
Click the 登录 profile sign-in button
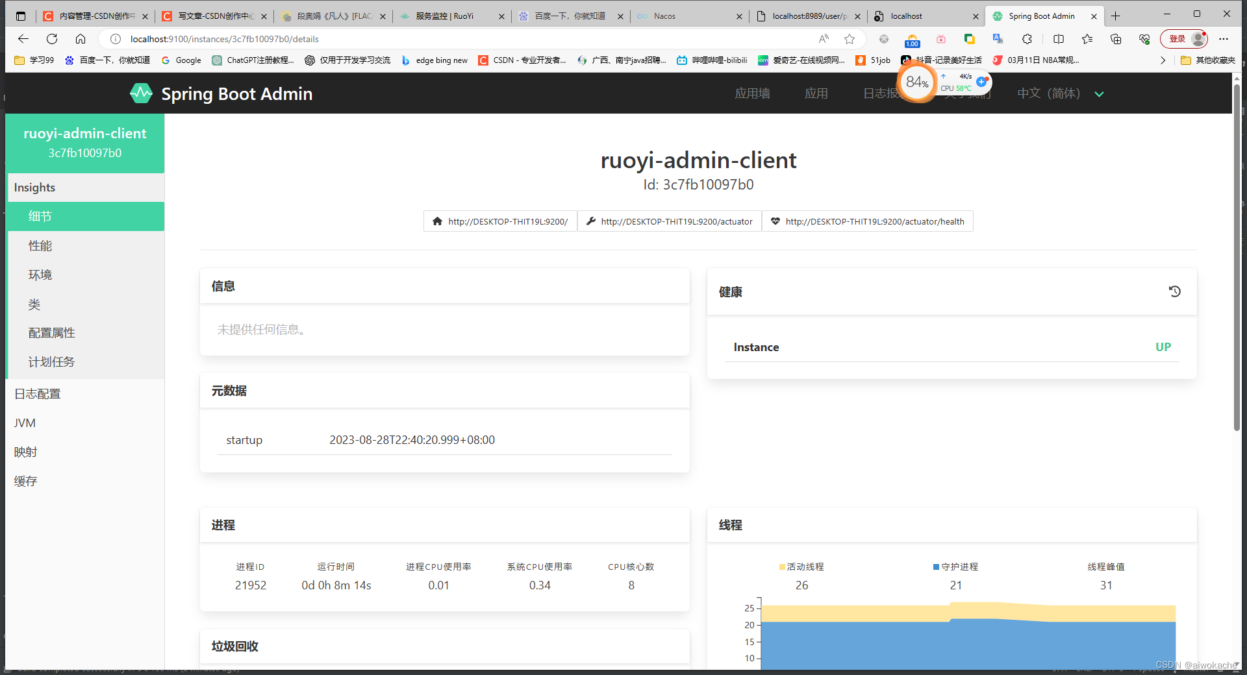[1184, 39]
